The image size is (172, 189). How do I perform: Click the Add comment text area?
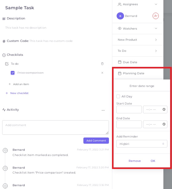[x=55, y=127]
